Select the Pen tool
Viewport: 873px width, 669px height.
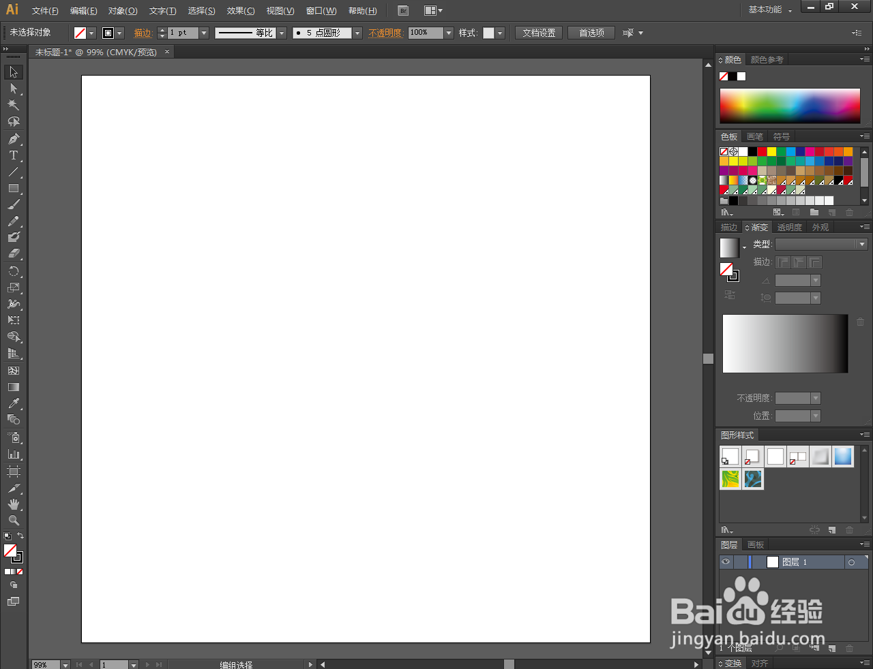[x=14, y=138]
